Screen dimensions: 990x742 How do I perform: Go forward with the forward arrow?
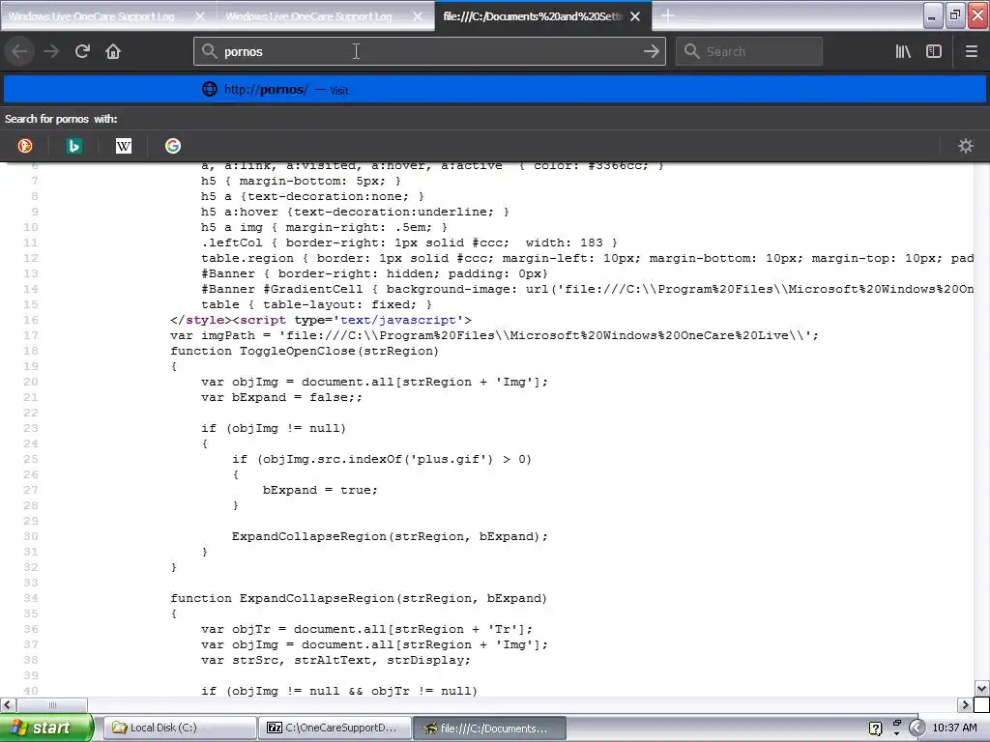tap(51, 51)
